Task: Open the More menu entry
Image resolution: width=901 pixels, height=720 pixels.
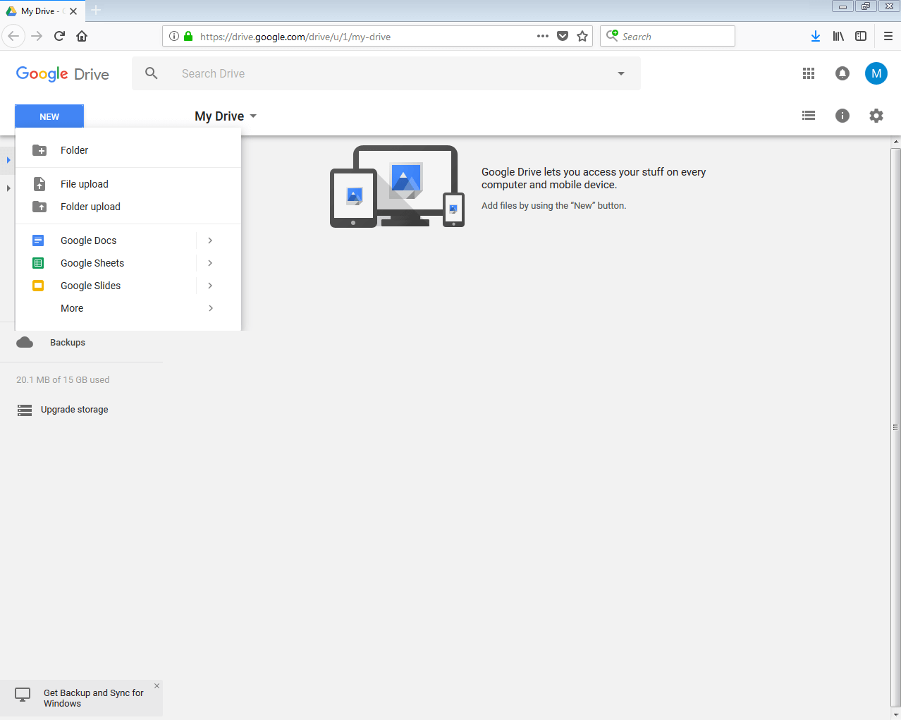Action: 128,308
